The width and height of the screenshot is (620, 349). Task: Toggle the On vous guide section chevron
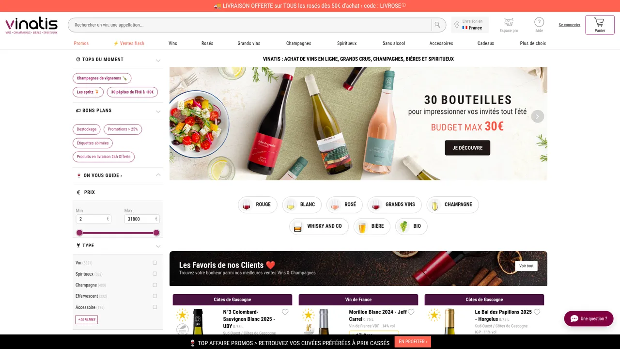(x=158, y=174)
